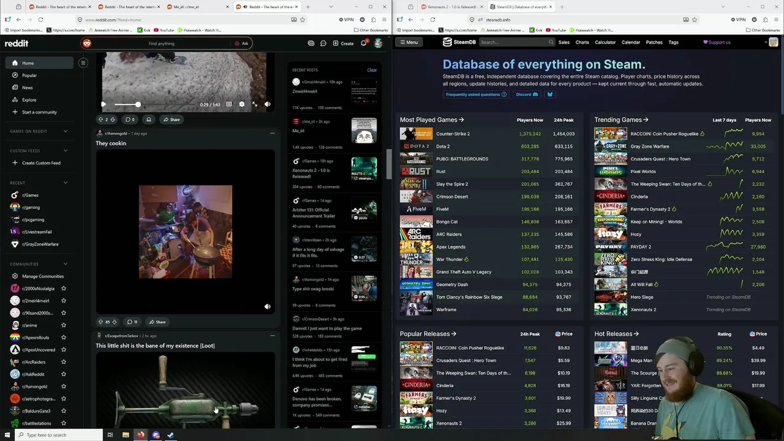Image resolution: width=784 pixels, height=441 pixels.
Task: Expand Hot Releases list
Action: (617, 334)
